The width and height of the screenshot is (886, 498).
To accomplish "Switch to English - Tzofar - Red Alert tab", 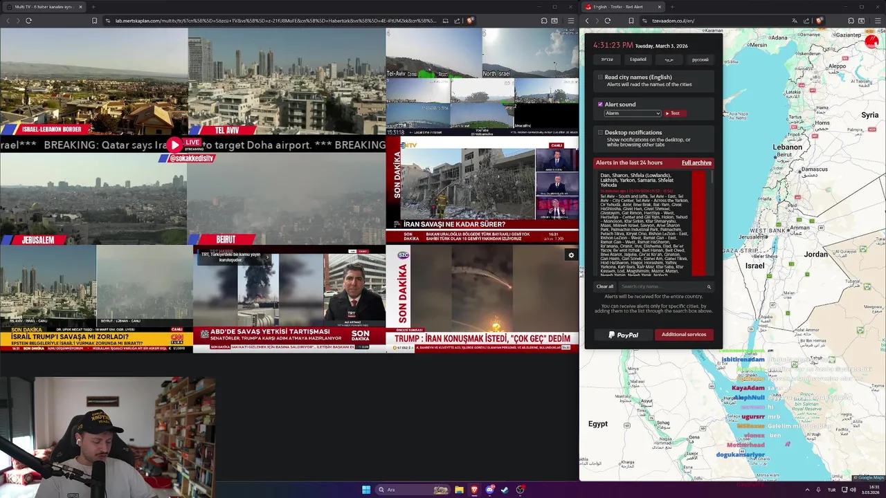I will [x=623, y=7].
